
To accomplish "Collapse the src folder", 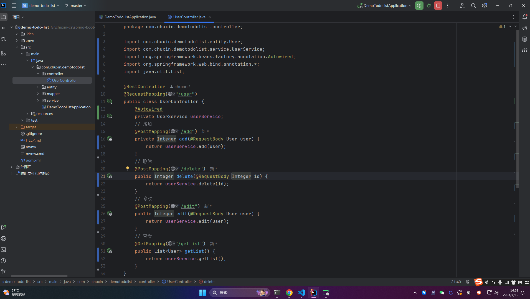I will coord(17,47).
